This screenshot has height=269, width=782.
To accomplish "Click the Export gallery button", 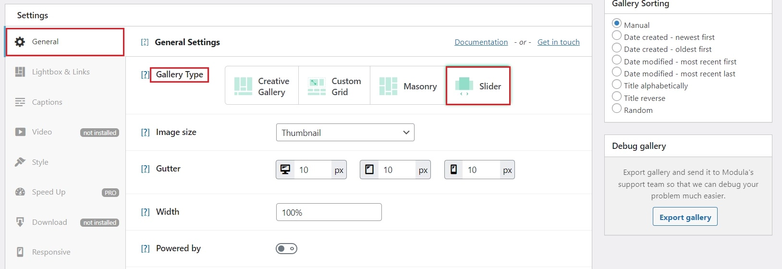I will (x=685, y=217).
